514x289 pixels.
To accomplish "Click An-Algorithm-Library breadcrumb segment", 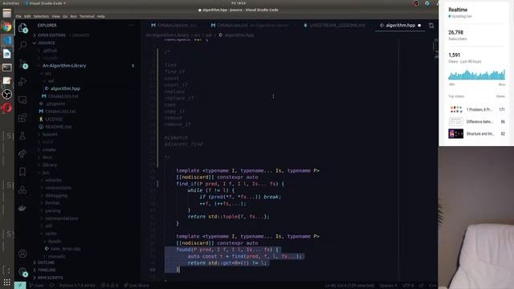I will (167, 35).
